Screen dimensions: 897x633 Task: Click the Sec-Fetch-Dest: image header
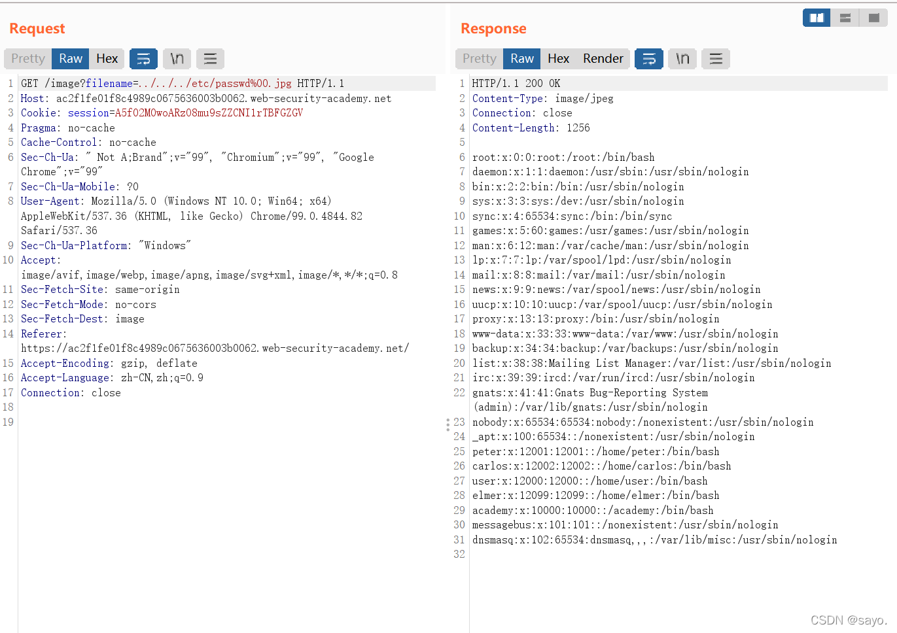[x=82, y=319]
